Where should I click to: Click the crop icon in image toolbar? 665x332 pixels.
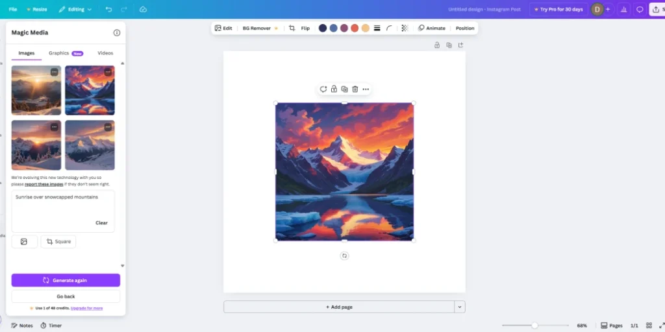(292, 29)
